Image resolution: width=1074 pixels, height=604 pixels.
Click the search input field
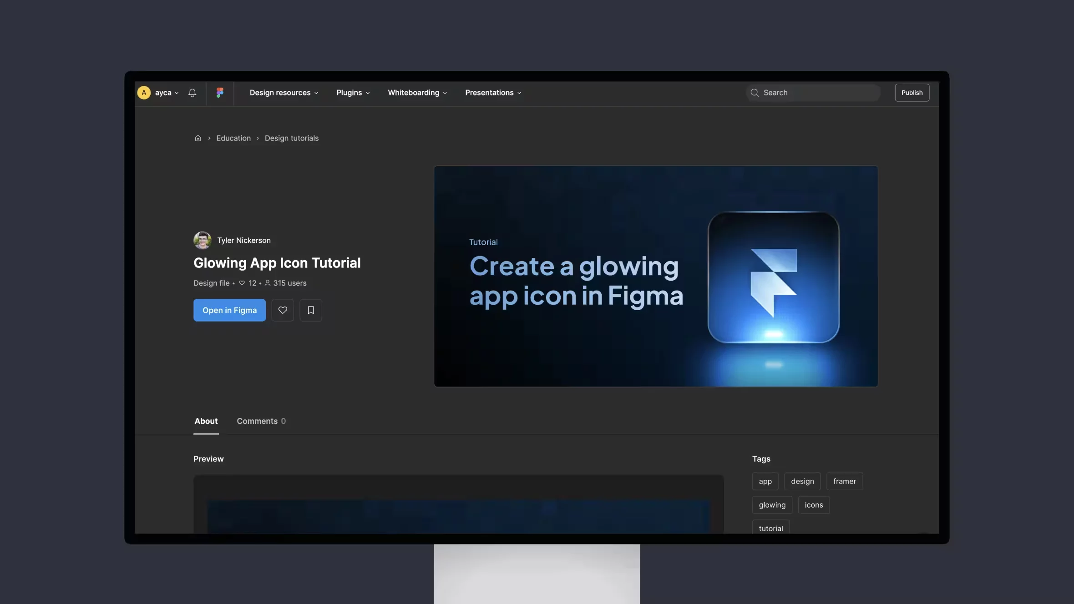[811, 92]
